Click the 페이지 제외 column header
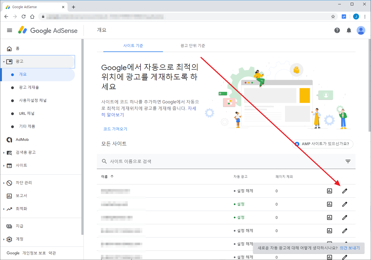The width and height of the screenshot is (371, 260). (284, 177)
